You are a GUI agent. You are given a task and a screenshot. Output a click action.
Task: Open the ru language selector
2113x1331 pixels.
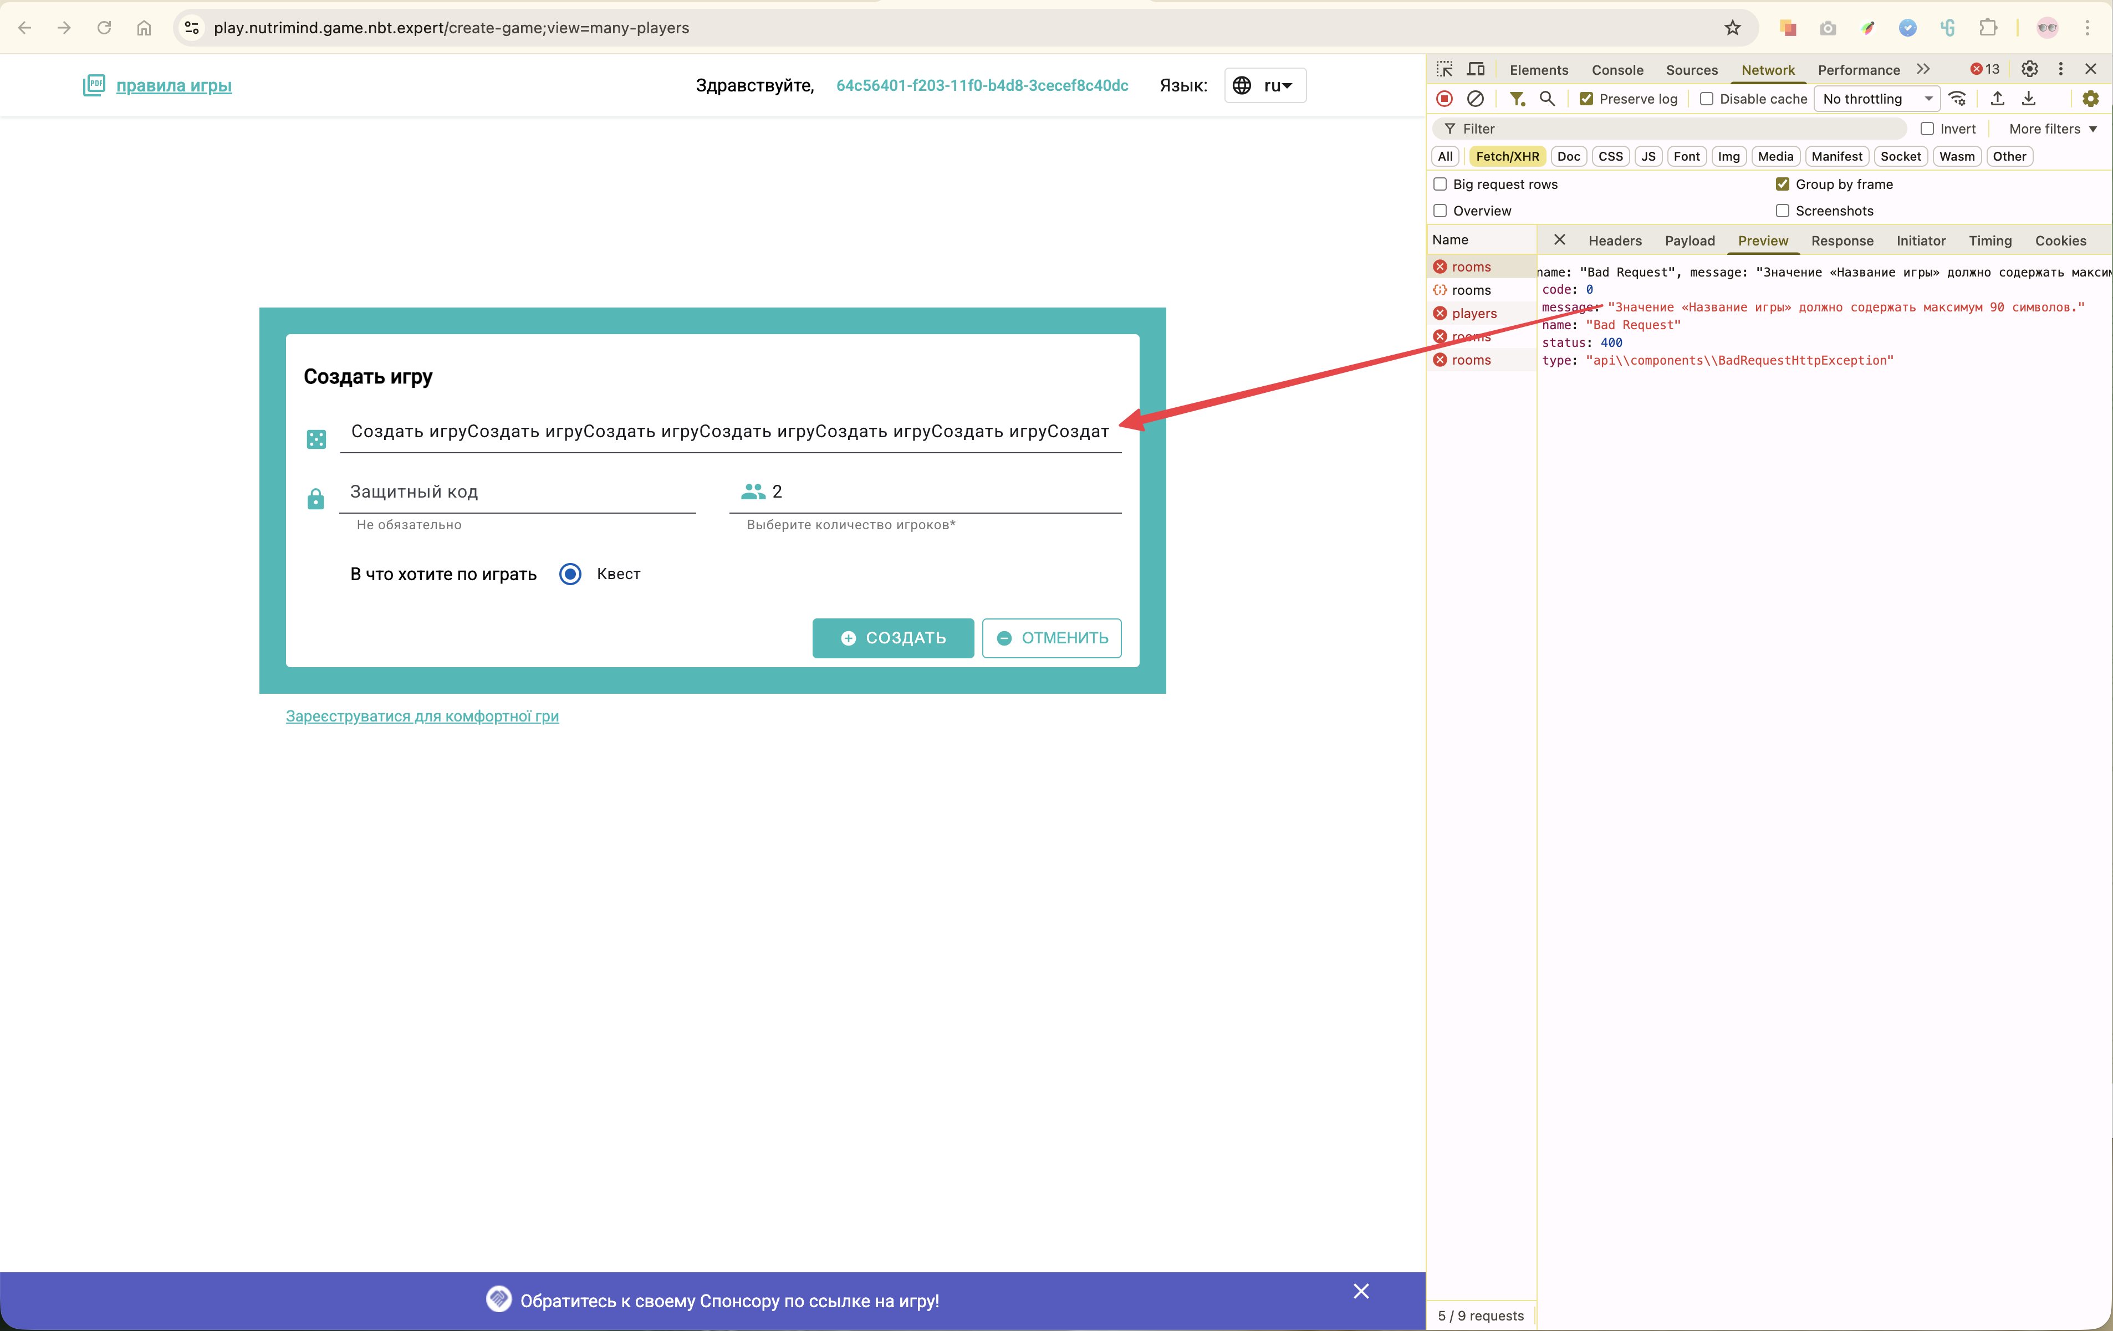[1265, 85]
